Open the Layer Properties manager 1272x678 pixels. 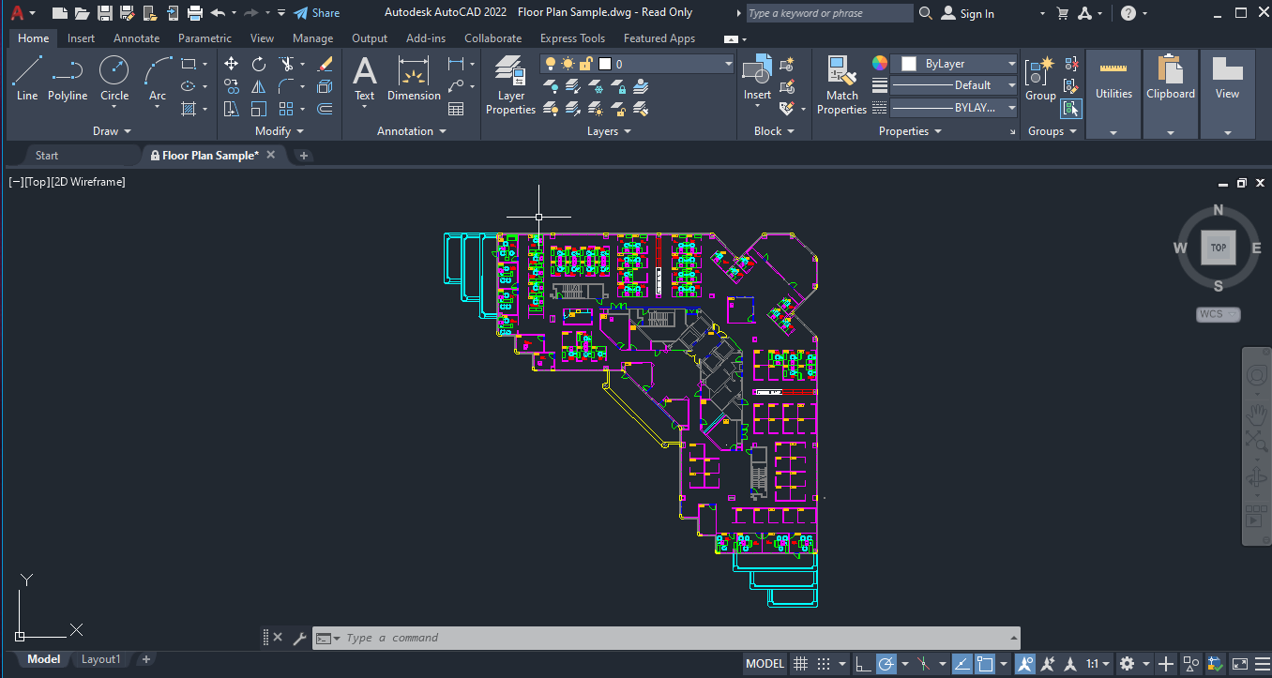coord(510,85)
